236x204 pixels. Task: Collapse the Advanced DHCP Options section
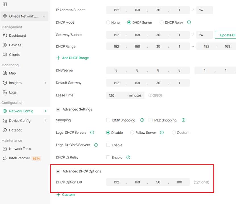click(58, 171)
